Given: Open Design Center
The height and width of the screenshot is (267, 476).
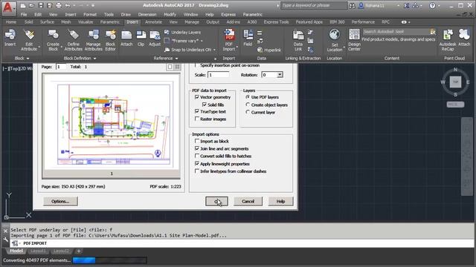Looking at the screenshot, I should (x=354, y=39).
